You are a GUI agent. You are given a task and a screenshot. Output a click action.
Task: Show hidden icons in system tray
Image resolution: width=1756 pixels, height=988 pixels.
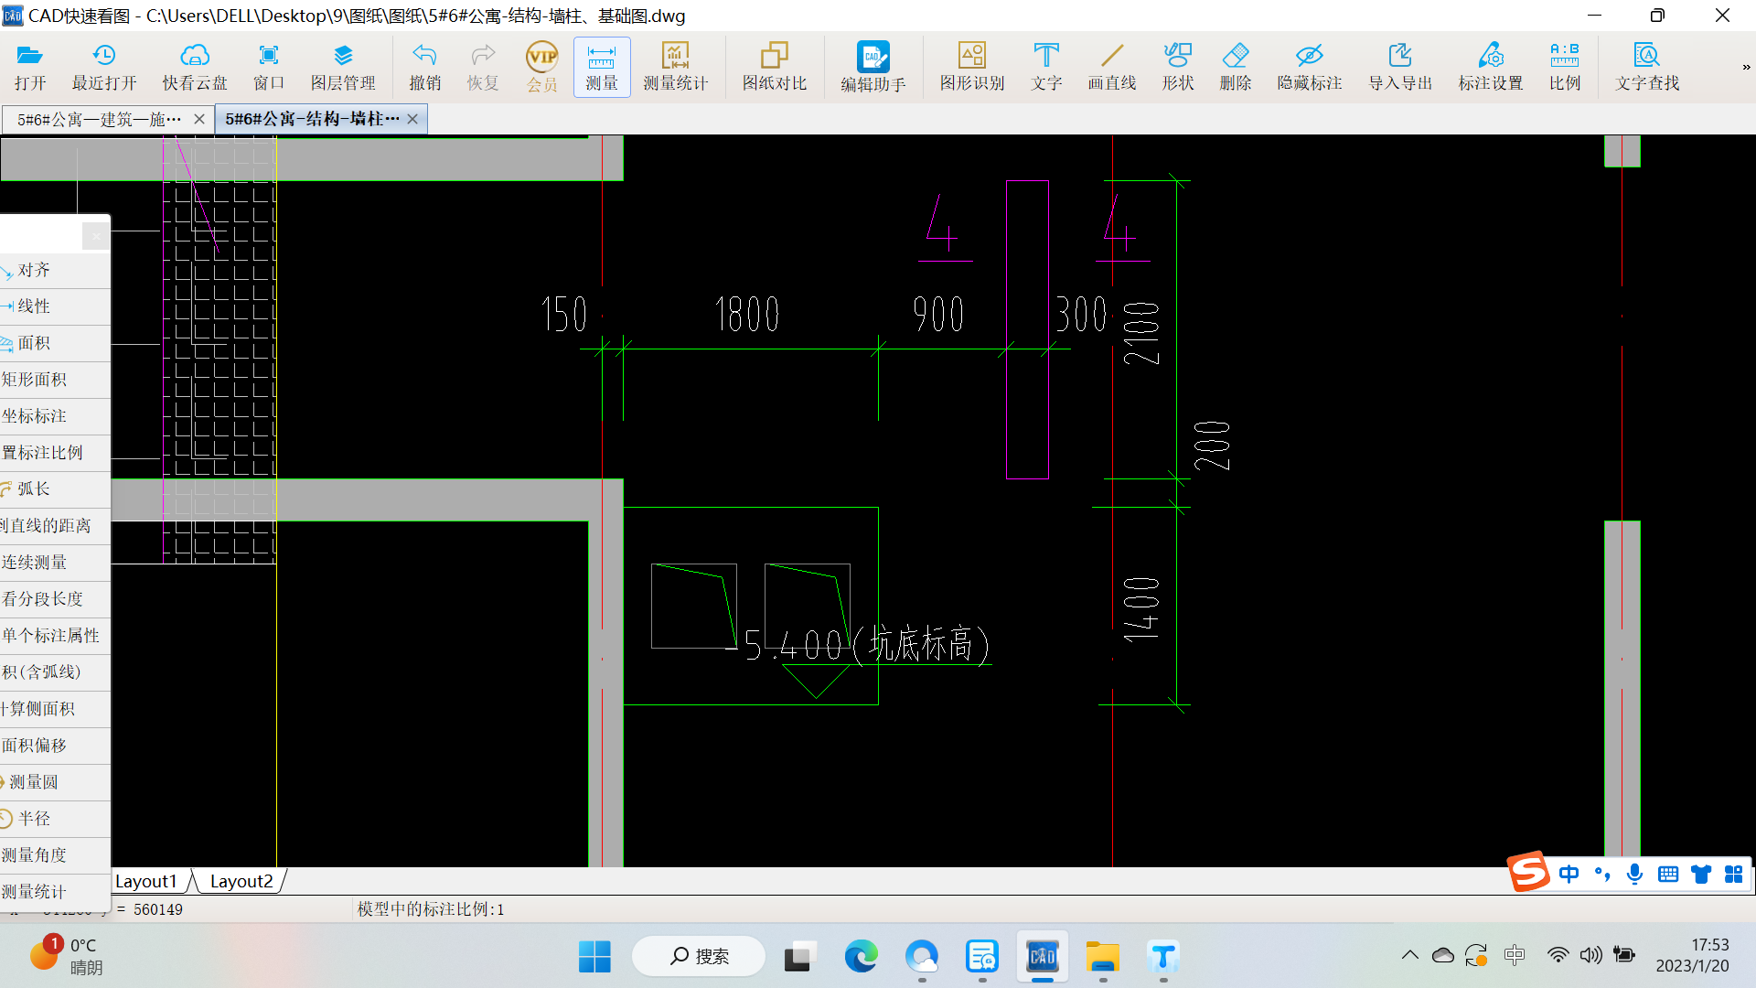pos(1409,956)
